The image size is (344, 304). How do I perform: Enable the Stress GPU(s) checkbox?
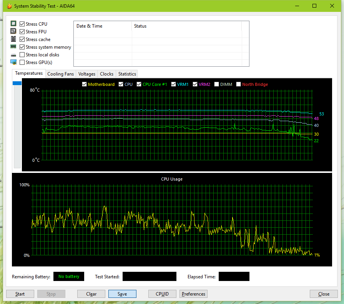coord(22,62)
